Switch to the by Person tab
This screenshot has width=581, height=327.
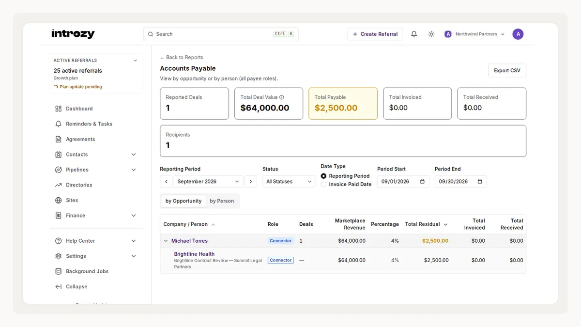click(222, 201)
